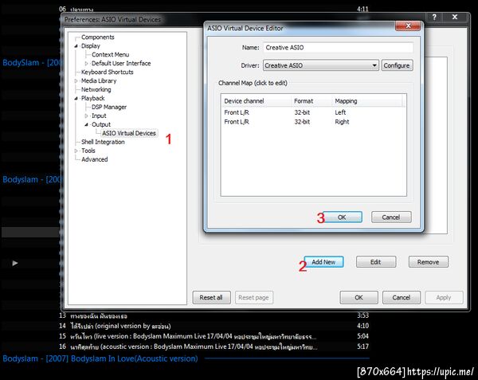Edit the Name field containing Creative ASIO
The height and width of the screenshot is (380, 478).
pyautogui.click(x=338, y=48)
